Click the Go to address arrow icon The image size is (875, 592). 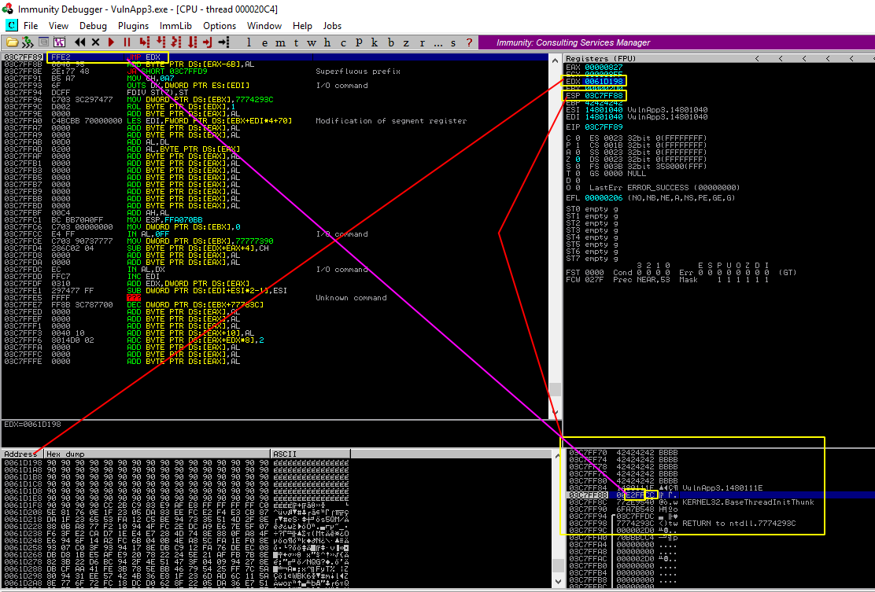click(223, 42)
